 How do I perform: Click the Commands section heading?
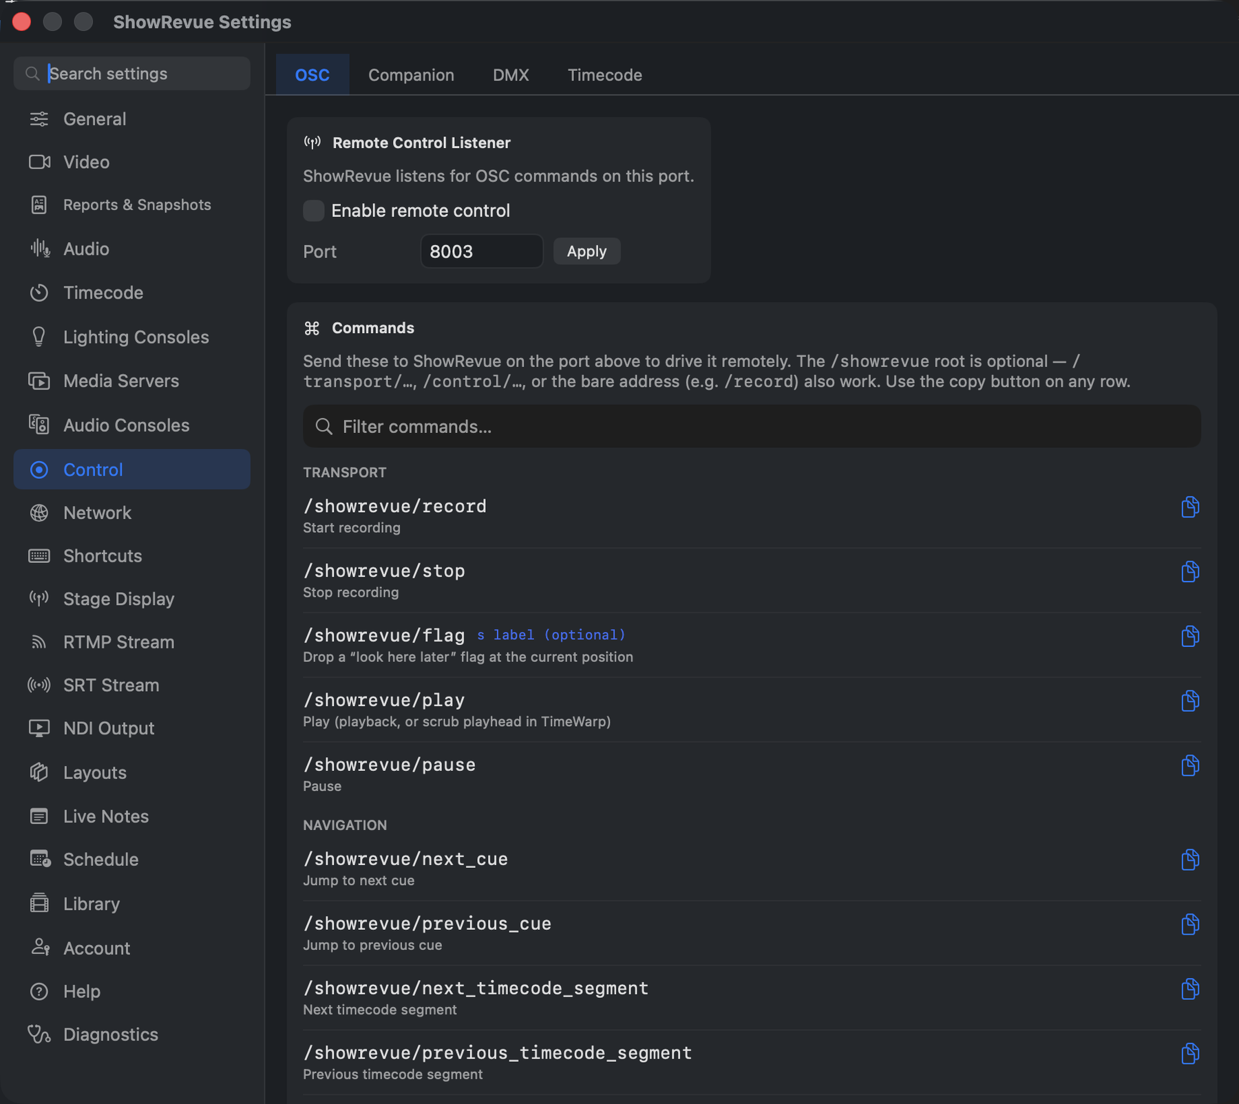click(372, 328)
